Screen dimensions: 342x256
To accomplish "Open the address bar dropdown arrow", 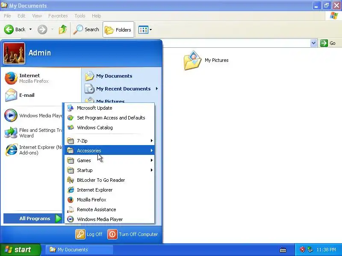I will point(313,43).
